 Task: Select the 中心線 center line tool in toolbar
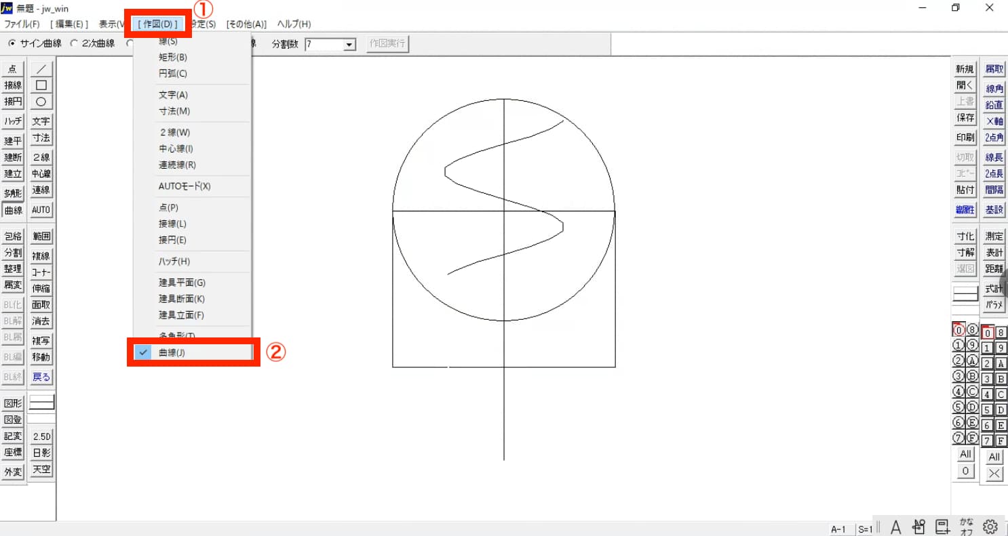coord(41,173)
